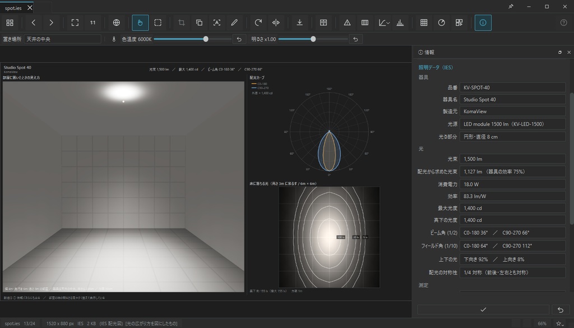Fit image to window

[x=75, y=22]
